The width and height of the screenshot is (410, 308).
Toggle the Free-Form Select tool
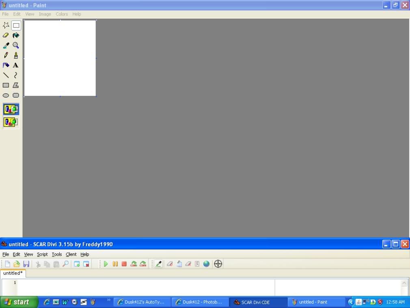(6, 25)
